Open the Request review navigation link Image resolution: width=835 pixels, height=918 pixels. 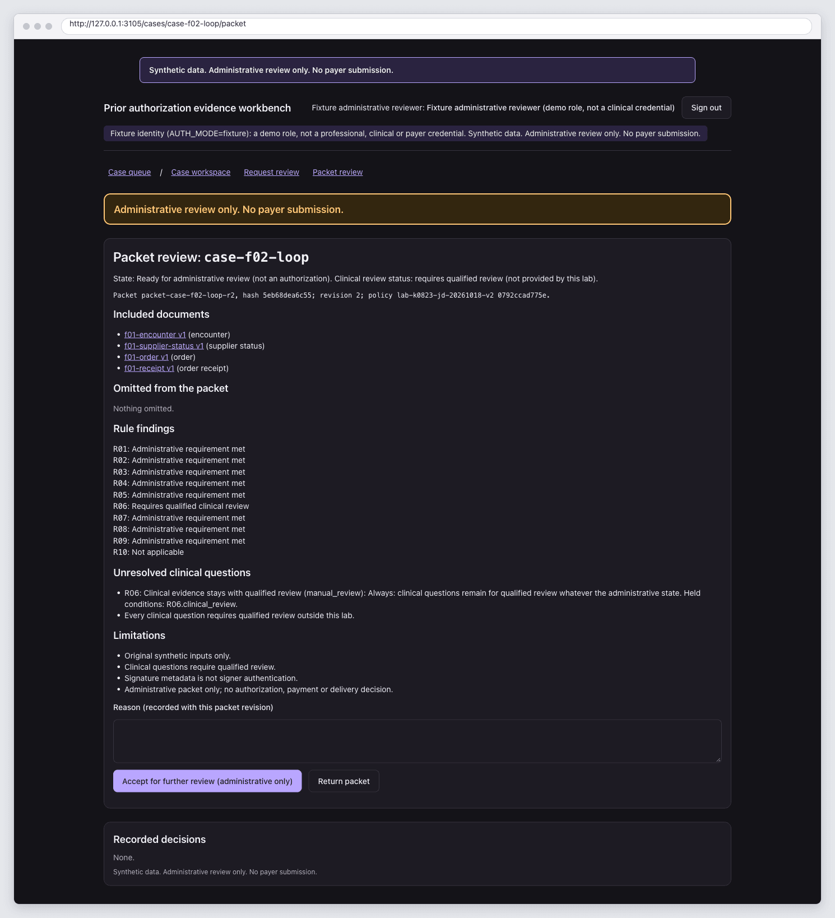click(271, 172)
